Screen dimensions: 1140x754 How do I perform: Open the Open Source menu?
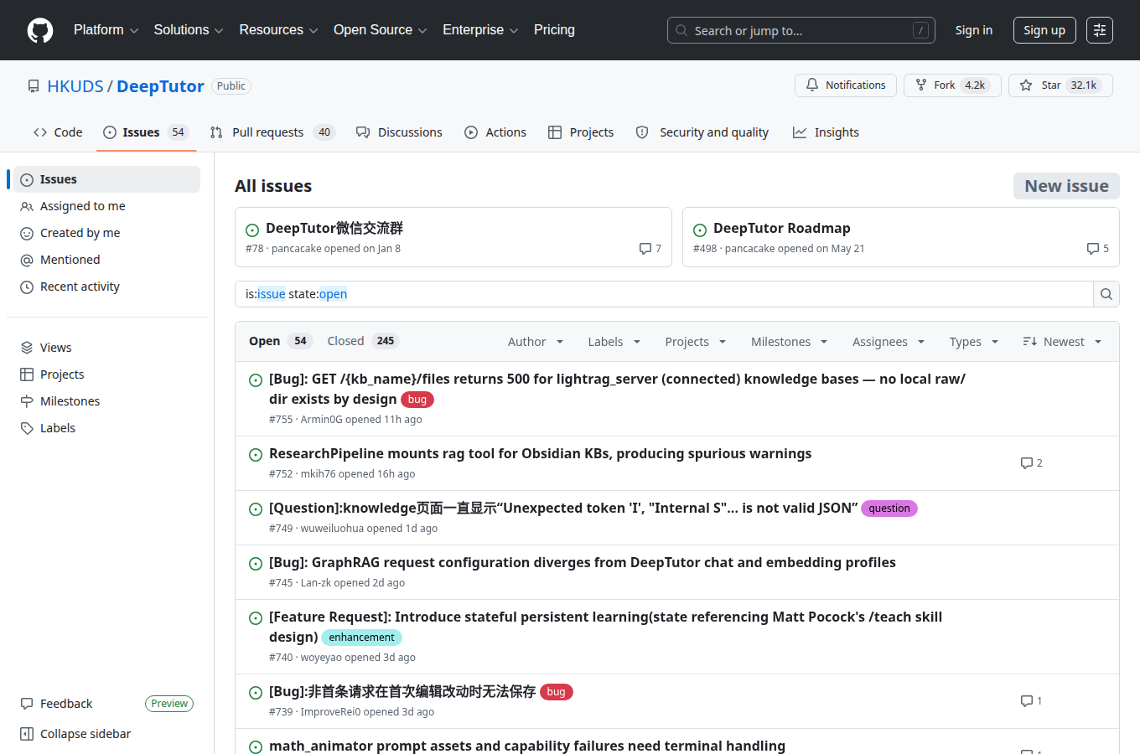[381, 30]
